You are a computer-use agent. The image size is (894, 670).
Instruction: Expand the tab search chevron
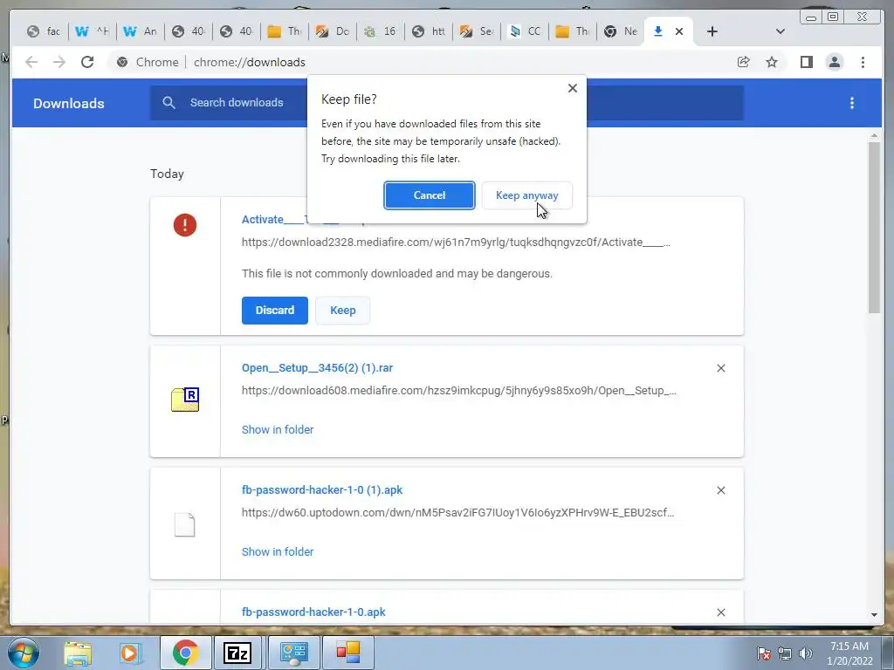click(781, 31)
